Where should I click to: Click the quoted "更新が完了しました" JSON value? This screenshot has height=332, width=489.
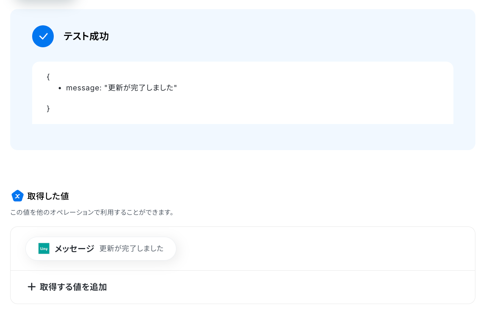pyautogui.click(x=141, y=88)
